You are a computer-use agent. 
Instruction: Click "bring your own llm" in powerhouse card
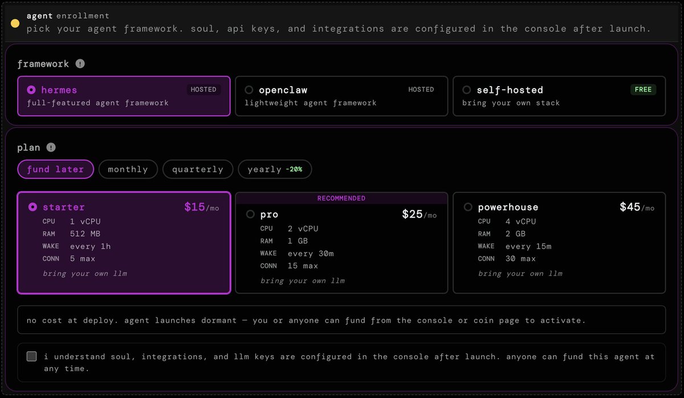(520, 274)
